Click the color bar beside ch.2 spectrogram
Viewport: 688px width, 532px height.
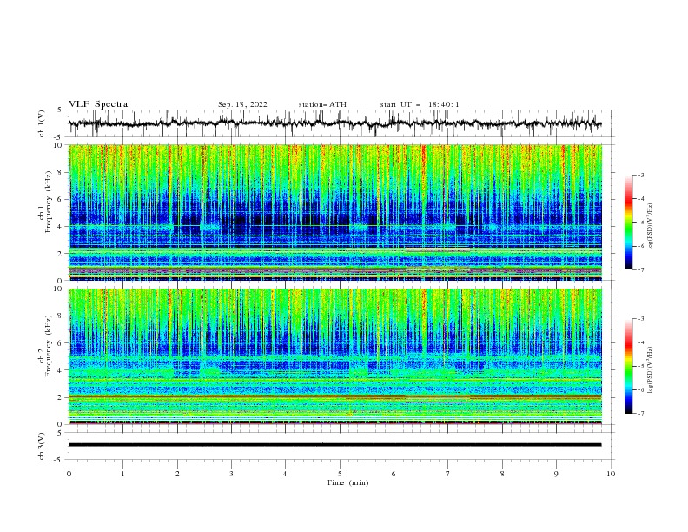pos(629,366)
